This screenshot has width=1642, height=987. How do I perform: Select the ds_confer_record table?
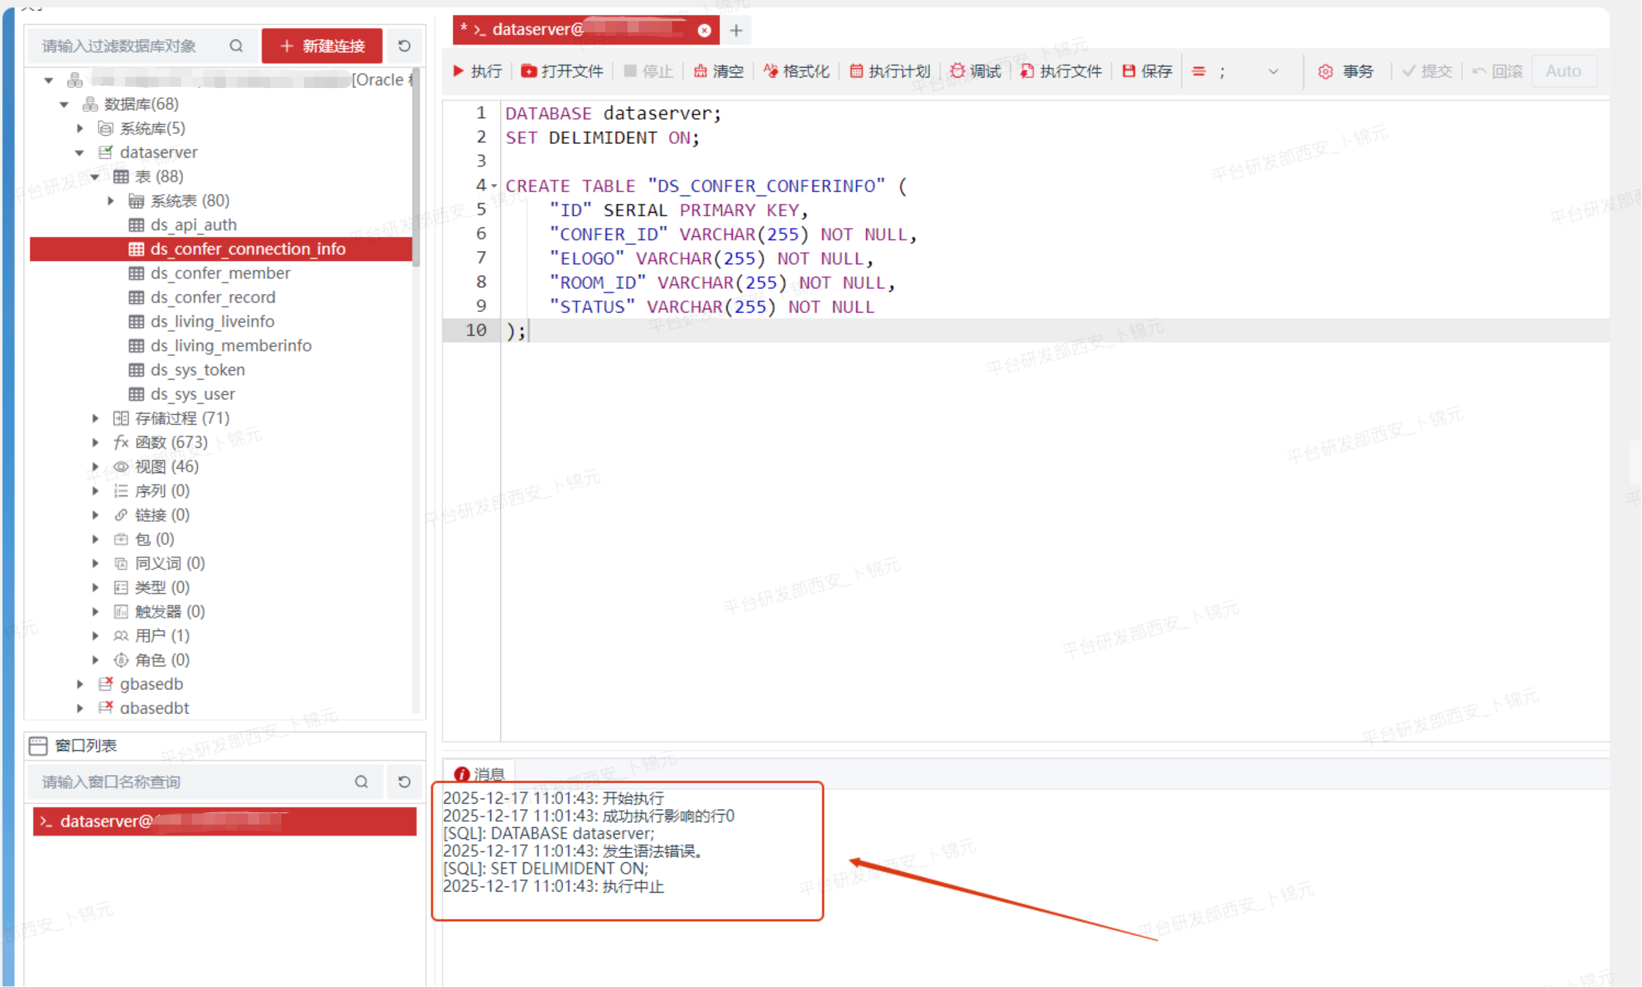213,298
